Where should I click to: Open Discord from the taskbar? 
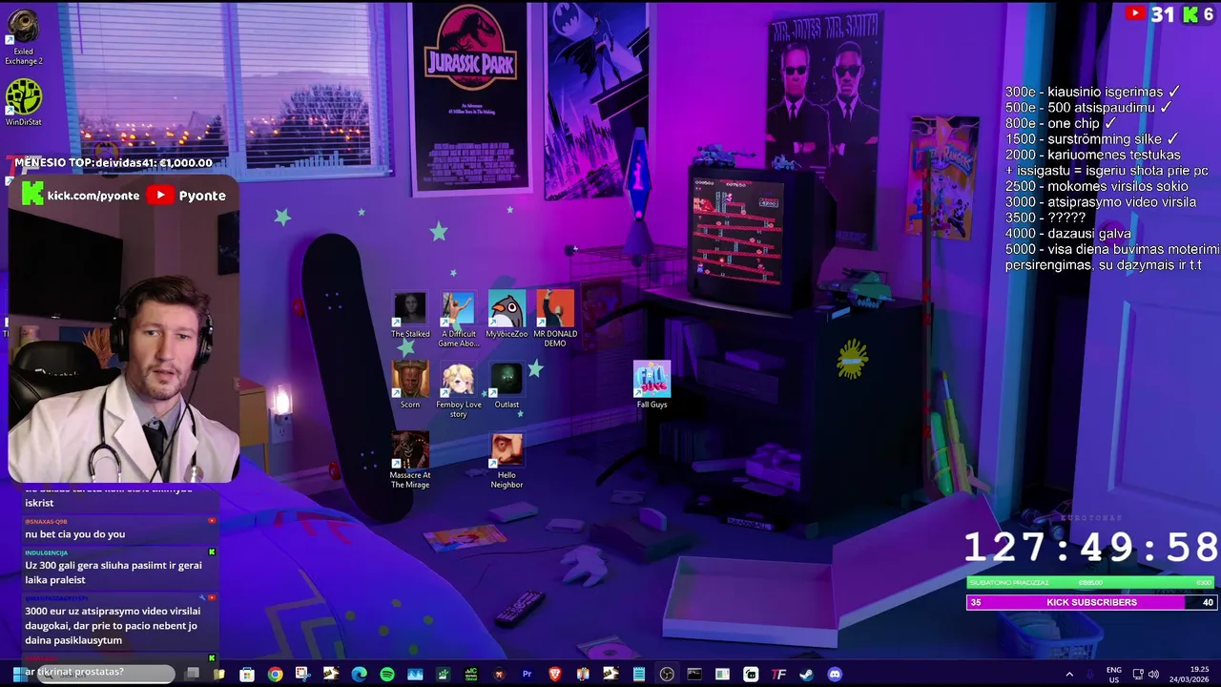pyautogui.click(x=835, y=675)
